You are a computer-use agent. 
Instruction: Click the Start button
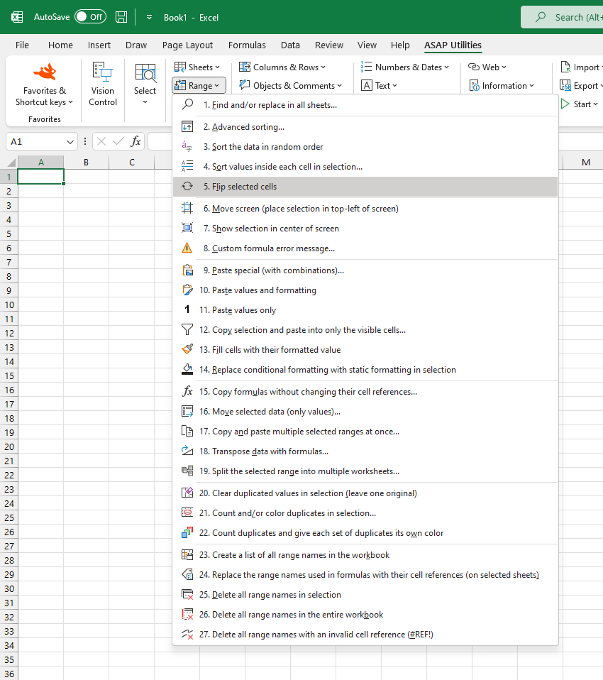tap(580, 104)
